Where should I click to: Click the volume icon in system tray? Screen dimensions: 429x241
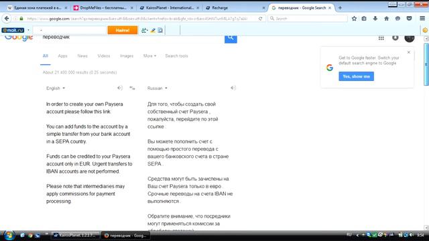click(411, 235)
